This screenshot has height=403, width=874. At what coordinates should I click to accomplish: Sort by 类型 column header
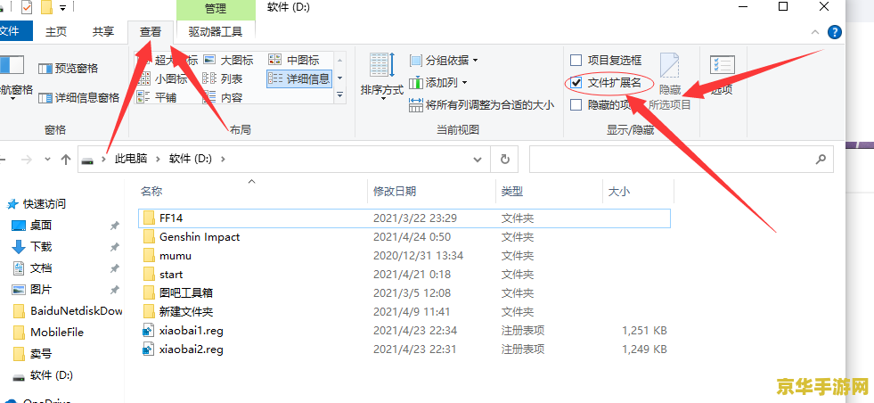[x=549, y=192]
